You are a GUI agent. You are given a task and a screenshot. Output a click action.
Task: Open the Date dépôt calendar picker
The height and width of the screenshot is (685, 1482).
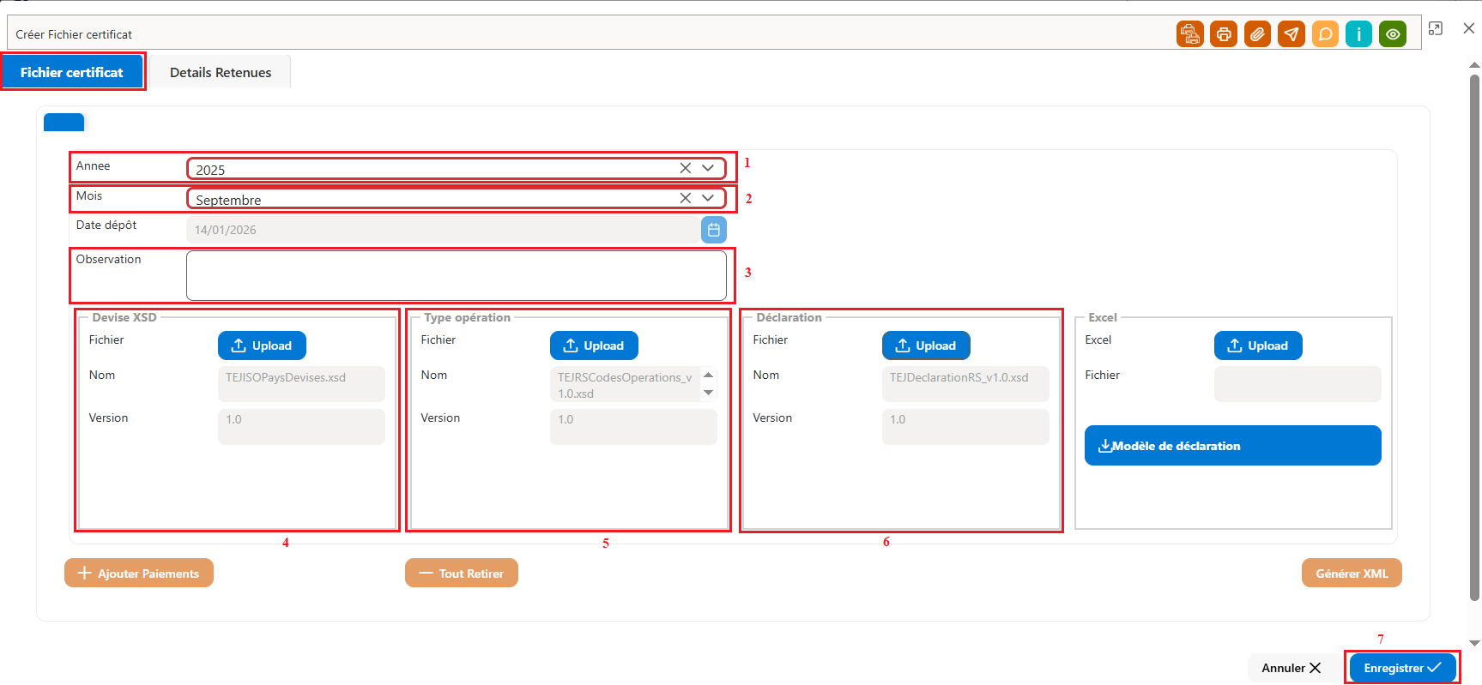click(714, 230)
